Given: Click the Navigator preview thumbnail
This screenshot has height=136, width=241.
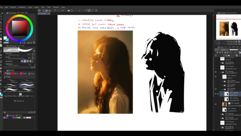Looking at the screenshot, I should pyautogui.click(x=229, y=27).
